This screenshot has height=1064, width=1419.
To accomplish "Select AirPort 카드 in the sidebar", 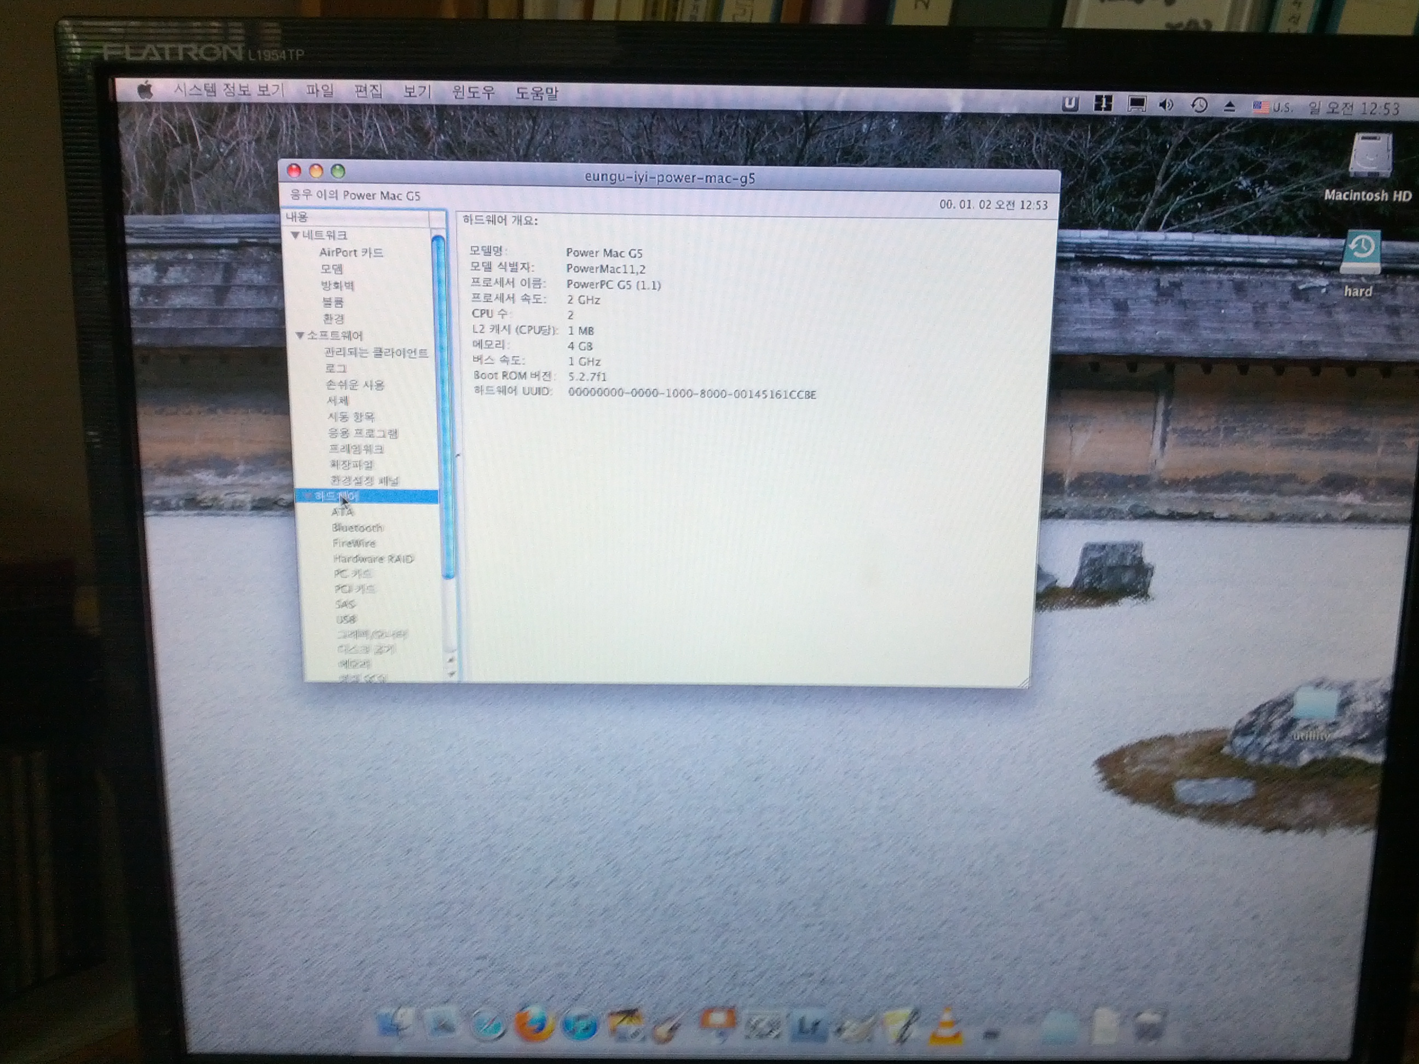I will click(351, 253).
